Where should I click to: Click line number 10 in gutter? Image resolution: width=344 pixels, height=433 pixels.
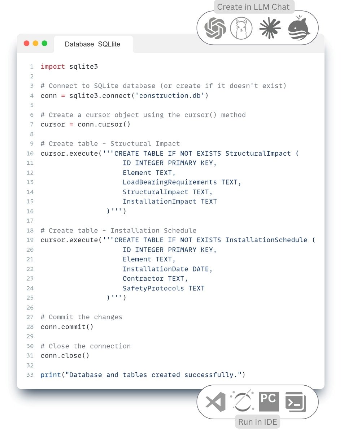click(30, 153)
